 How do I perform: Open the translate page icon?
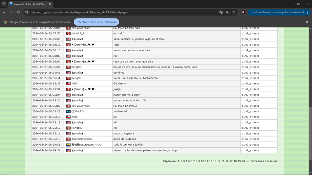point(221,12)
